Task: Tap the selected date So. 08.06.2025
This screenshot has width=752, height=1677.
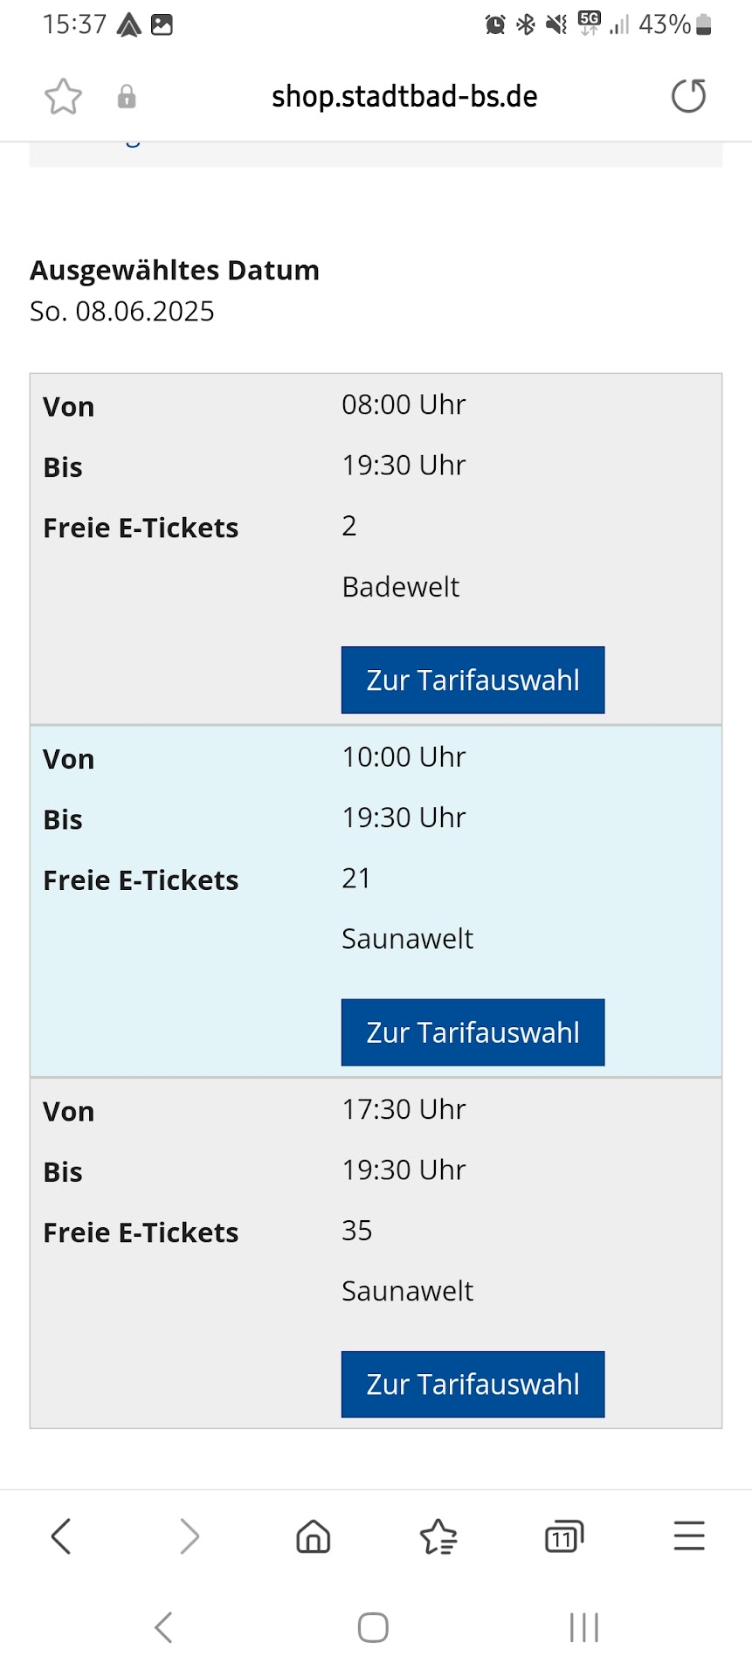Action: 122,312
